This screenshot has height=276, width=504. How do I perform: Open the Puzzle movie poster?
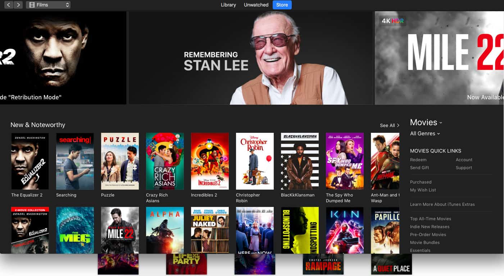[x=120, y=161]
